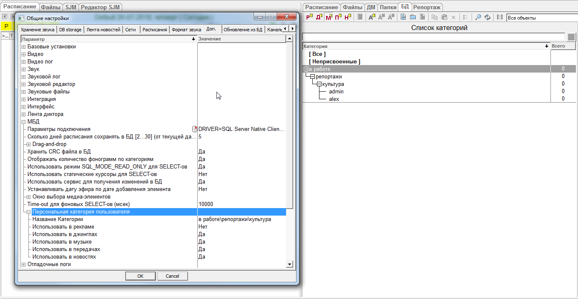Image resolution: width=578 pixels, height=299 pixels.
Task: Toggle the red М filter icon
Action: (x=329, y=17)
